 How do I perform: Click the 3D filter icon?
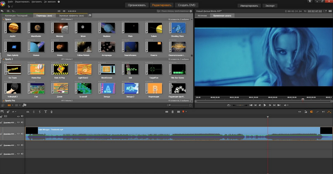59,11
